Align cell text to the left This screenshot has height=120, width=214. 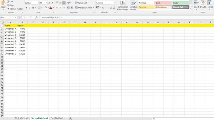click(57, 8)
